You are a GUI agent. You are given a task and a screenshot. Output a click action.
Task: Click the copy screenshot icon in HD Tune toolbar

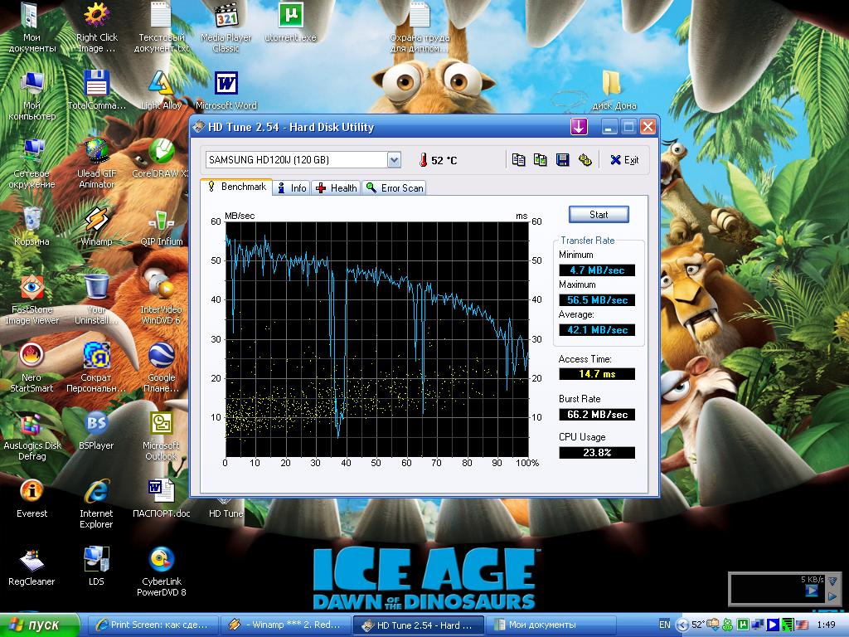(x=541, y=160)
